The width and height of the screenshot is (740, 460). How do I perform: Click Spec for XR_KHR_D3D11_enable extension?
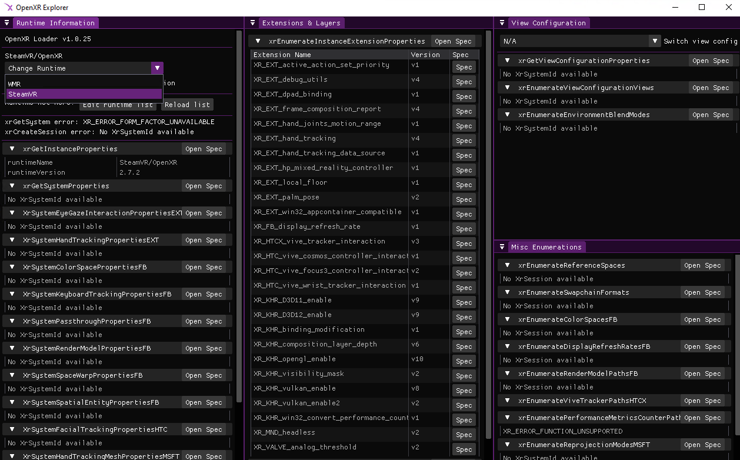(x=464, y=302)
